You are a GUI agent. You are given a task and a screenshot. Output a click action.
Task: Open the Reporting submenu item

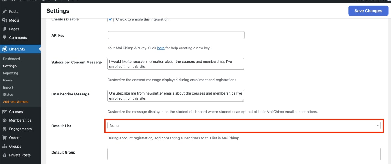click(x=11, y=73)
